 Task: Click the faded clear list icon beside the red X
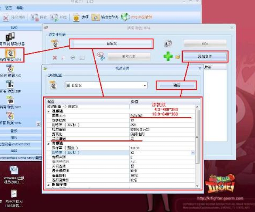tap(63, 58)
